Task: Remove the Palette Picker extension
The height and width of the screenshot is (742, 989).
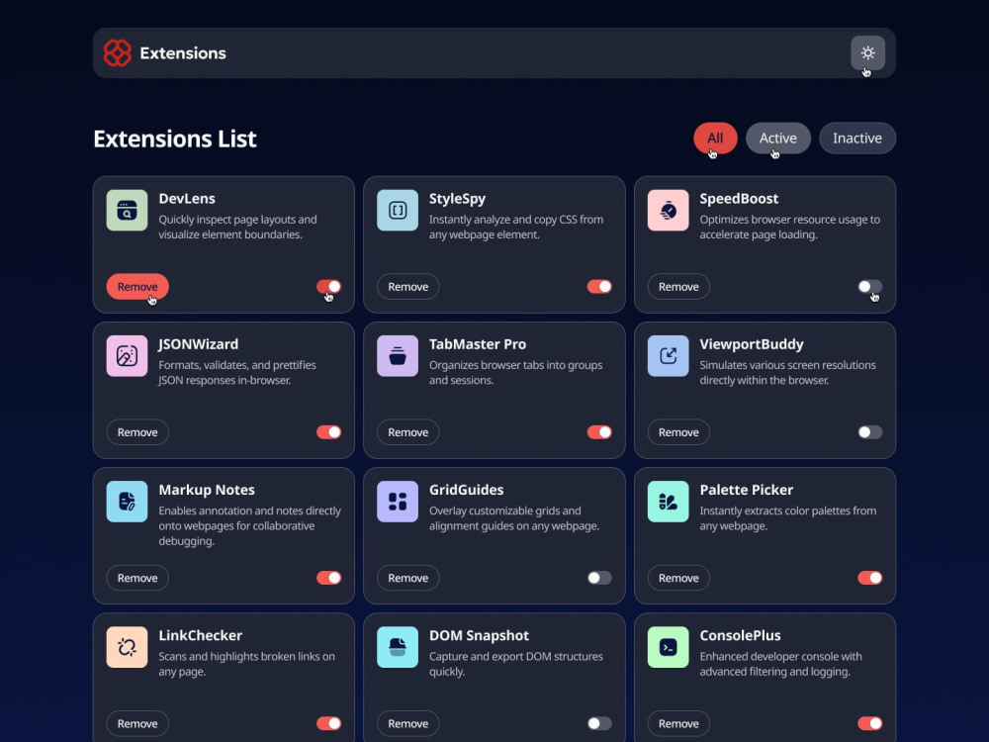Action: pyautogui.click(x=678, y=578)
